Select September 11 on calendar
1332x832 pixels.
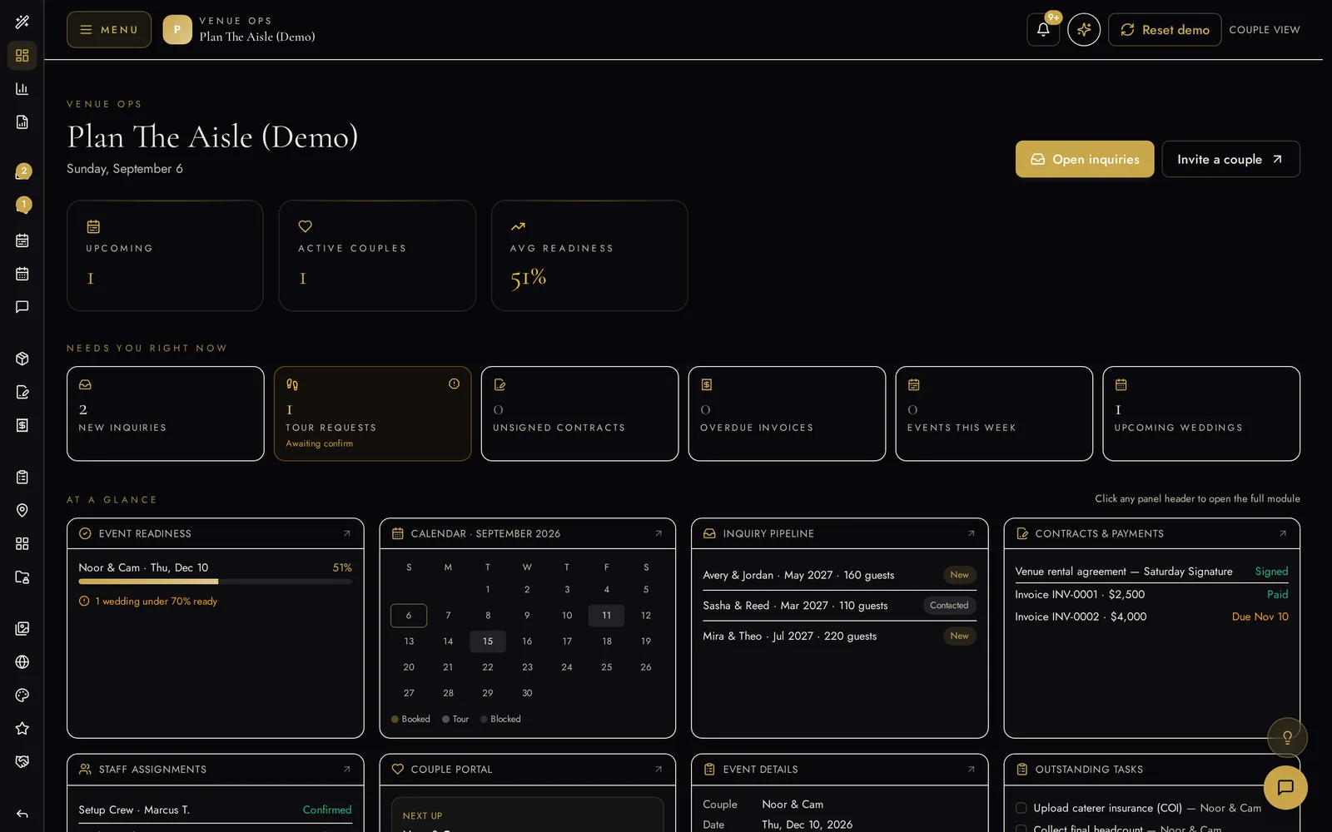tap(606, 616)
